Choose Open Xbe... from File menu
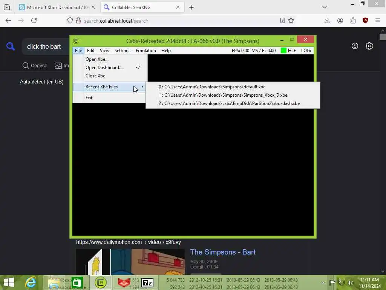The width and height of the screenshot is (386, 290). point(110,59)
